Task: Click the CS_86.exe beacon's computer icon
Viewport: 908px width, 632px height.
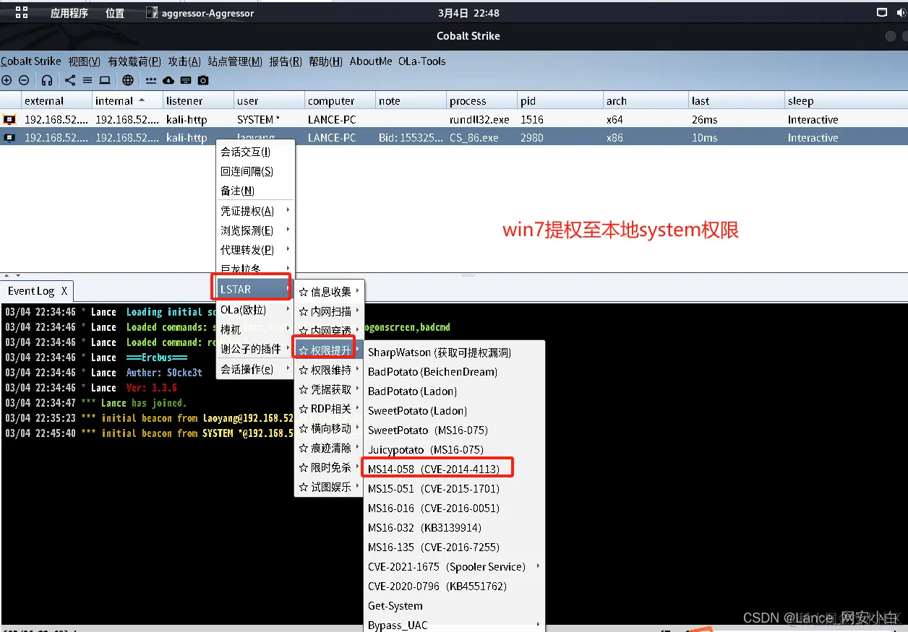Action: (9, 137)
